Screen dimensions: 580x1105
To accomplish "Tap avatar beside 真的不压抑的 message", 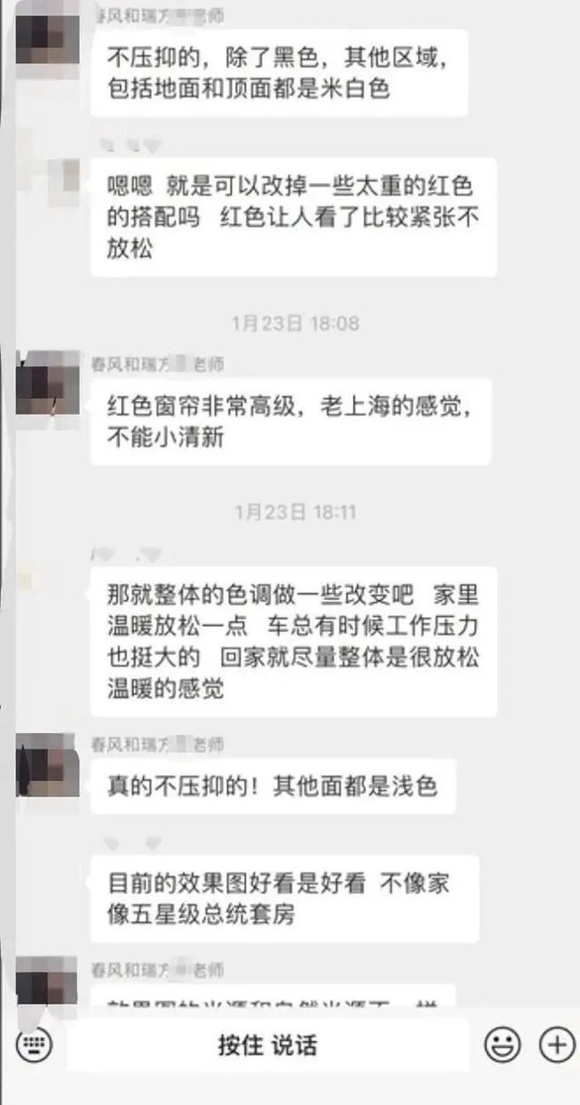I will tap(48, 765).
